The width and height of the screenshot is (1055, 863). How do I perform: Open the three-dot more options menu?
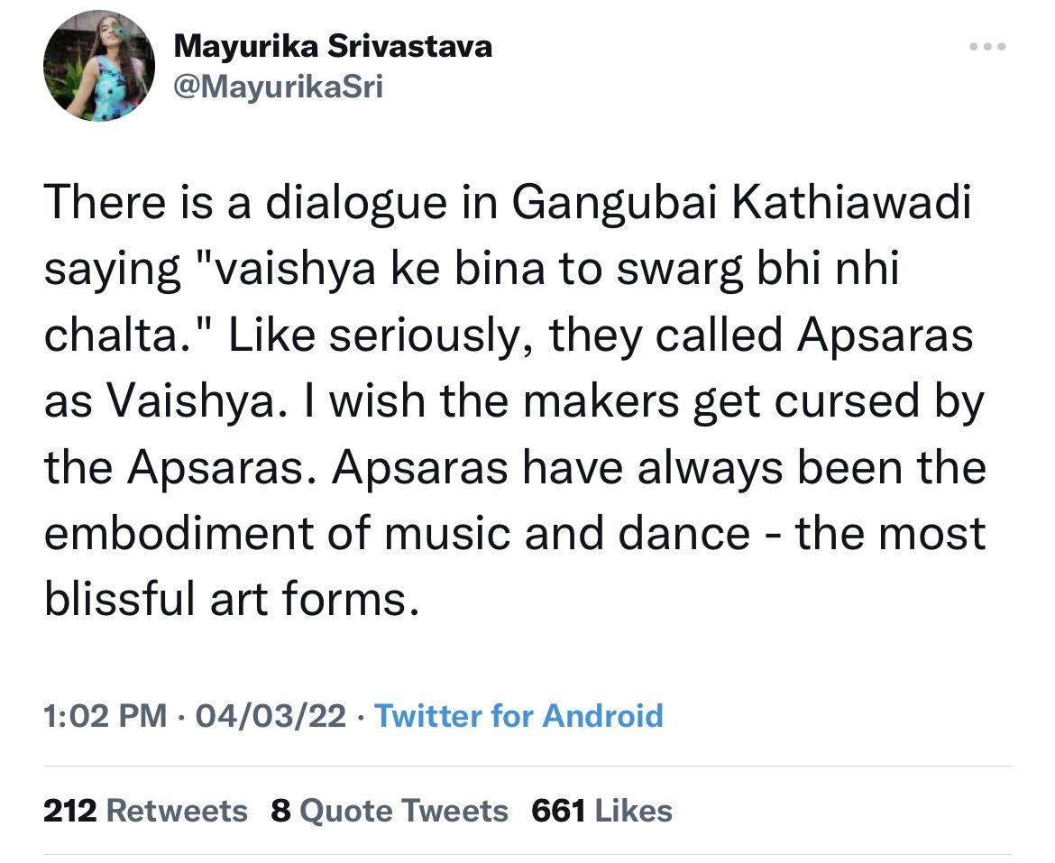point(986,48)
